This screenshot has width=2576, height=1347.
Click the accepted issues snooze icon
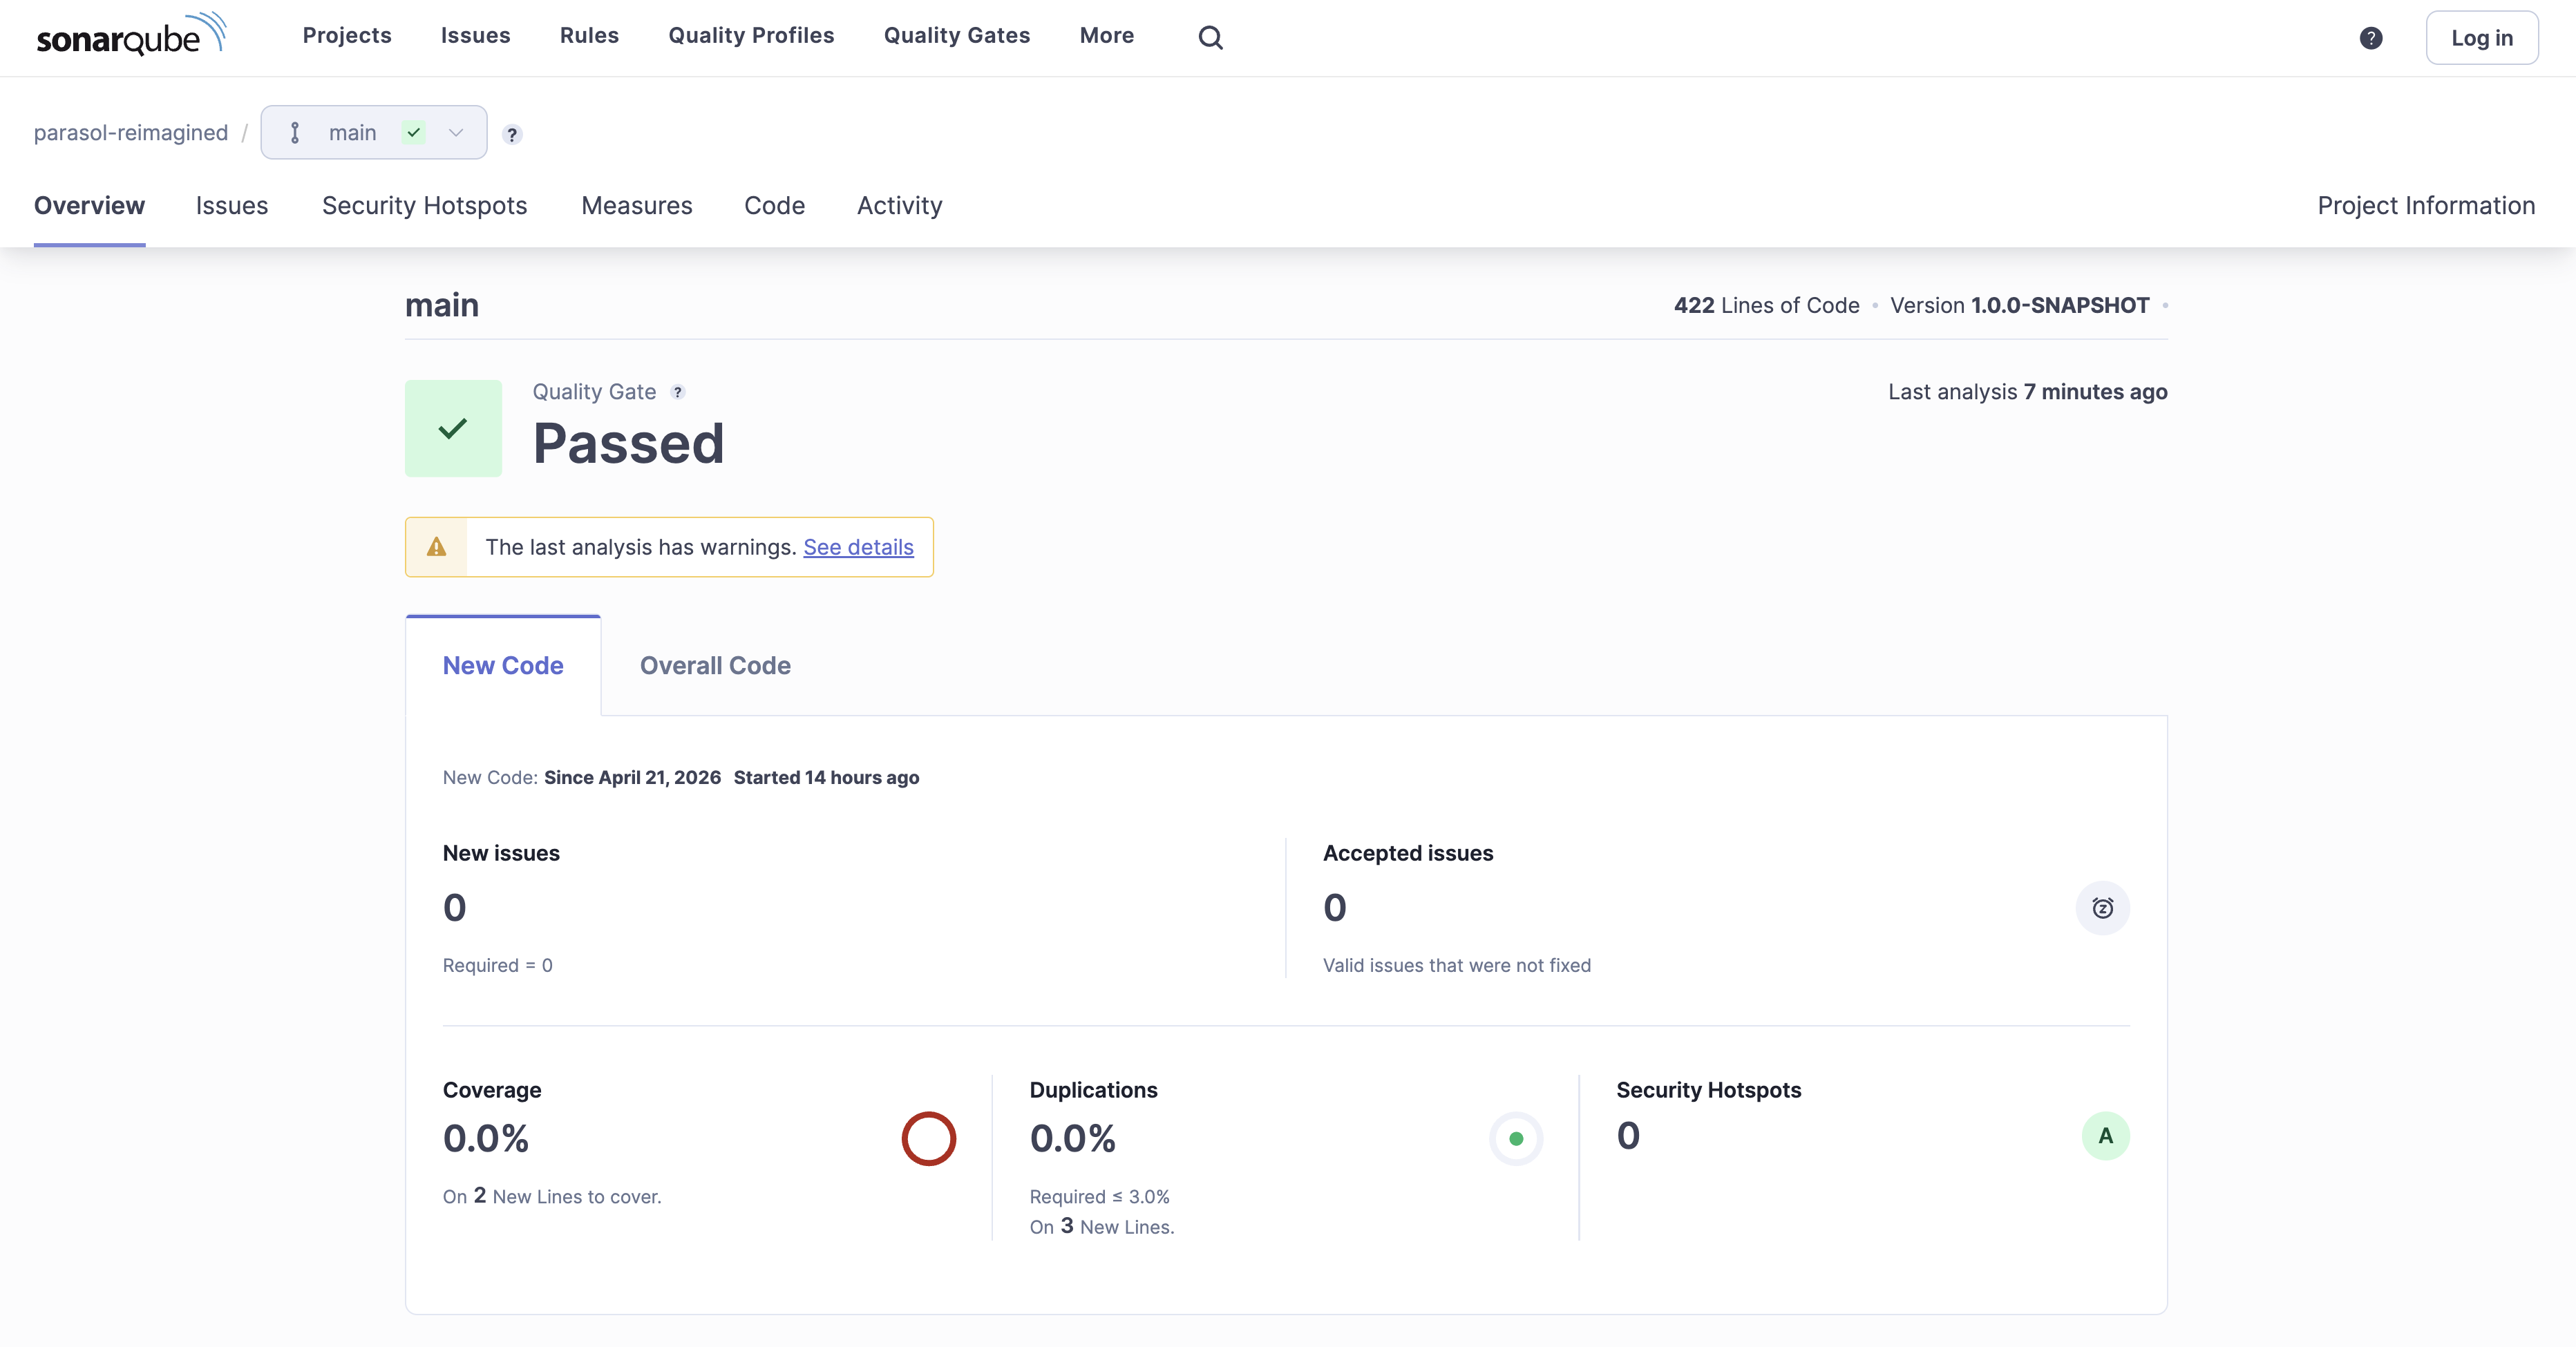(2102, 908)
